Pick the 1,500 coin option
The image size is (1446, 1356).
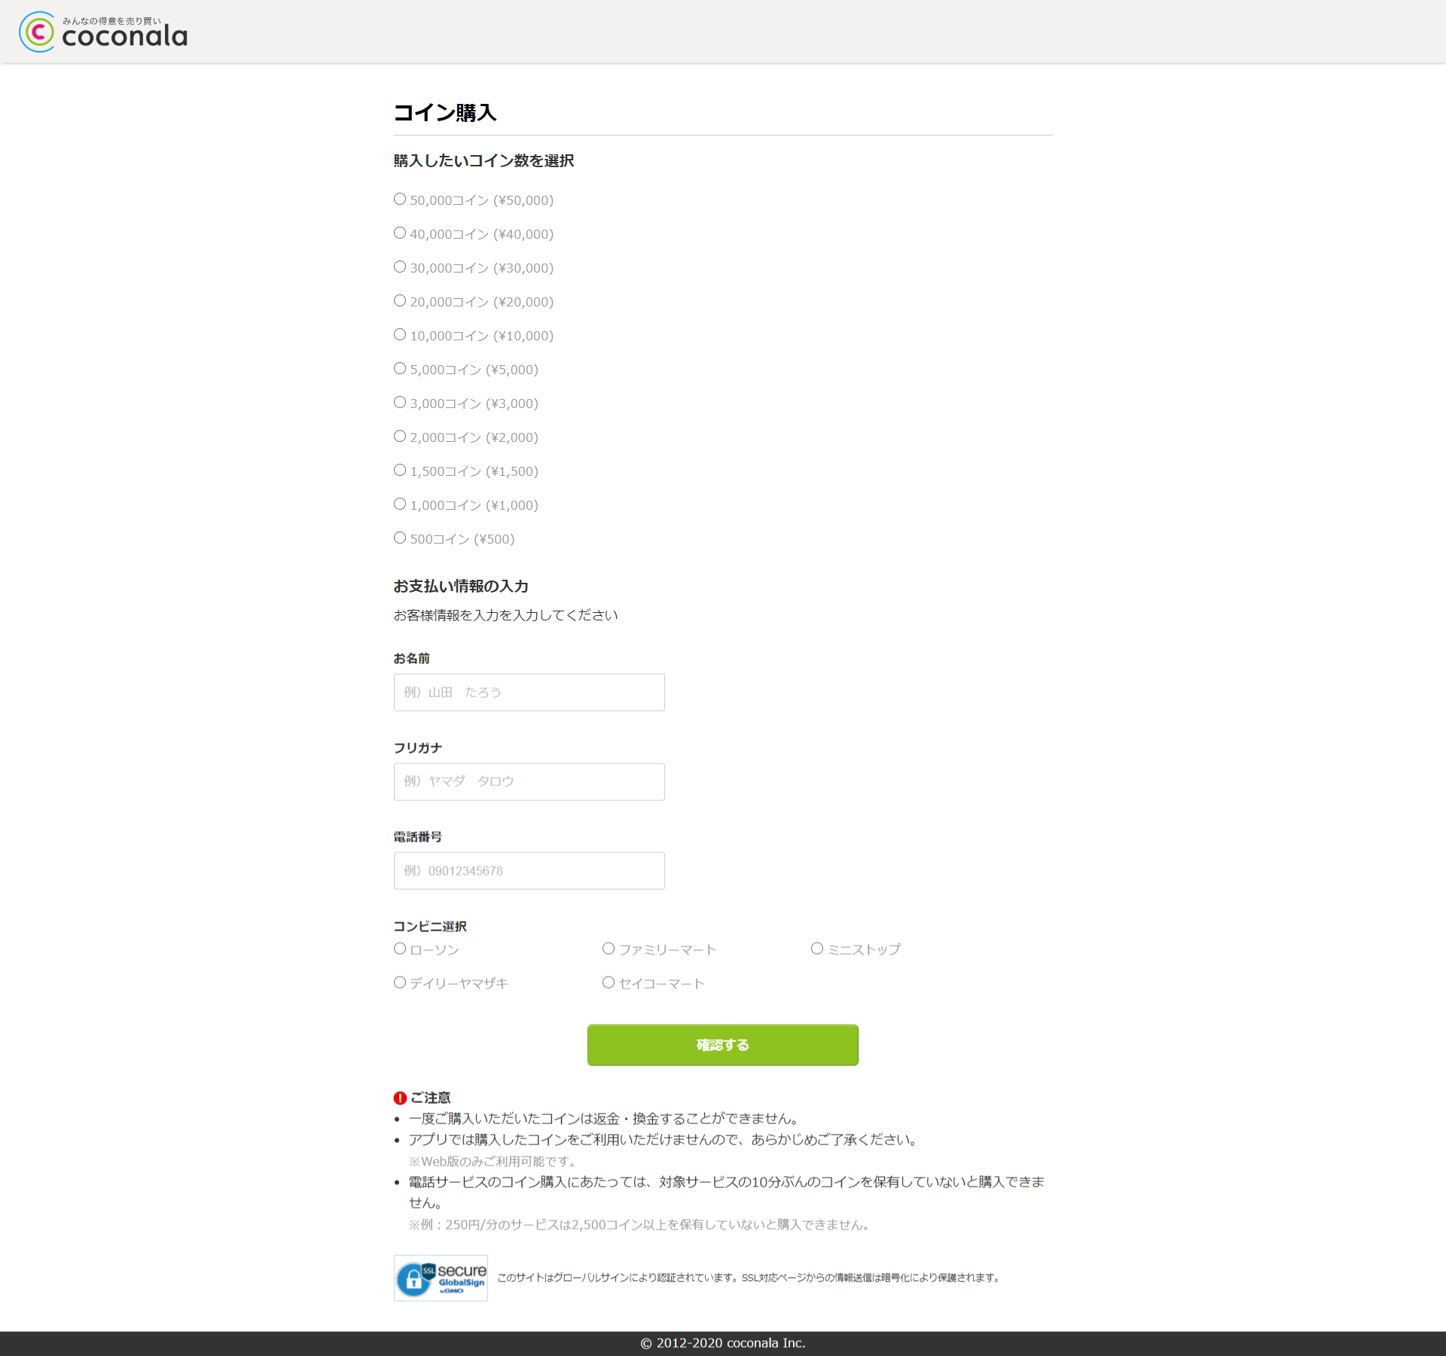400,471
